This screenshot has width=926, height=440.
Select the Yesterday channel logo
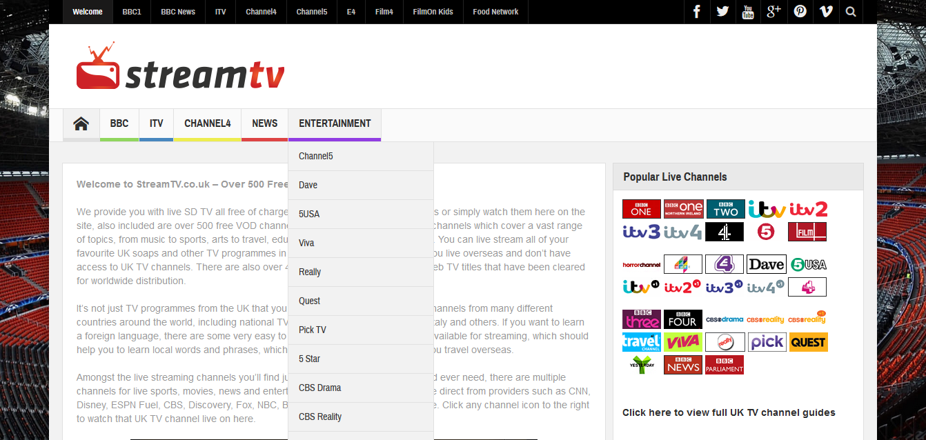(642, 365)
